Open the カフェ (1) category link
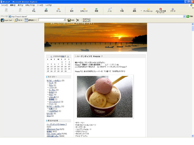Screen dimensions: 194x145 pos(51,85)
